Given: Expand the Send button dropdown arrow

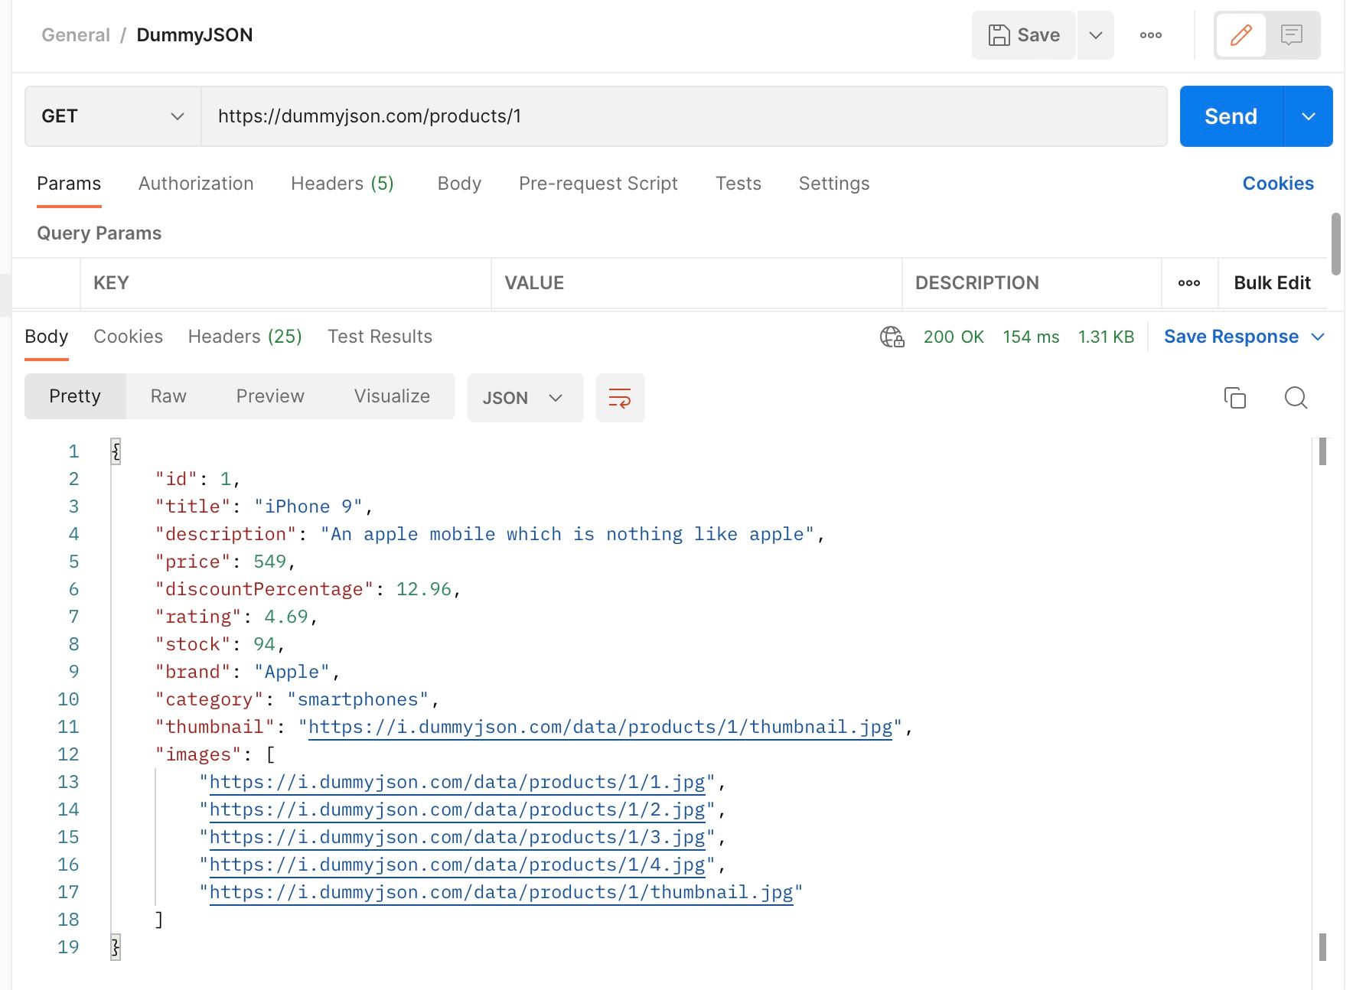Looking at the screenshot, I should click(1309, 116).
